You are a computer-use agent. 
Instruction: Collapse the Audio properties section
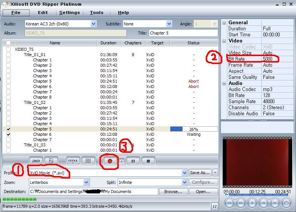click(x=224, y=83)
